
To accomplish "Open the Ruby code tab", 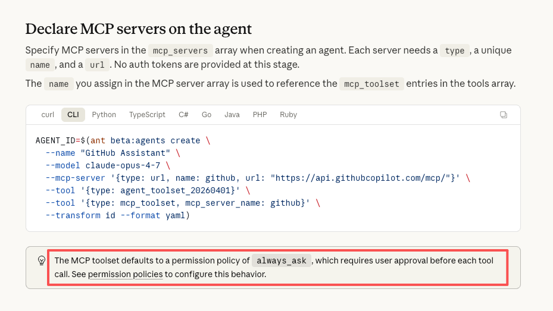I will [x=288, y=115].
